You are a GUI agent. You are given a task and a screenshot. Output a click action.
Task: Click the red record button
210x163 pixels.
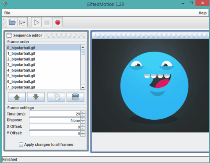(x=58, y=22)
